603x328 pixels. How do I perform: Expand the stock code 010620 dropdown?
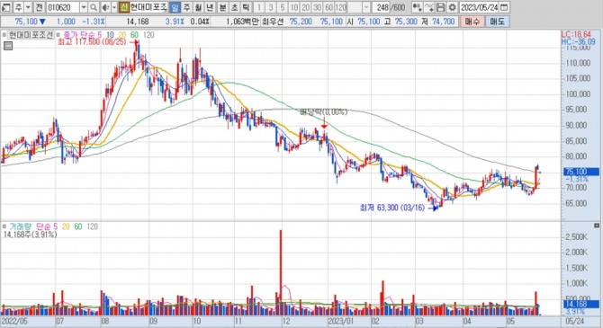click(84, 7)
